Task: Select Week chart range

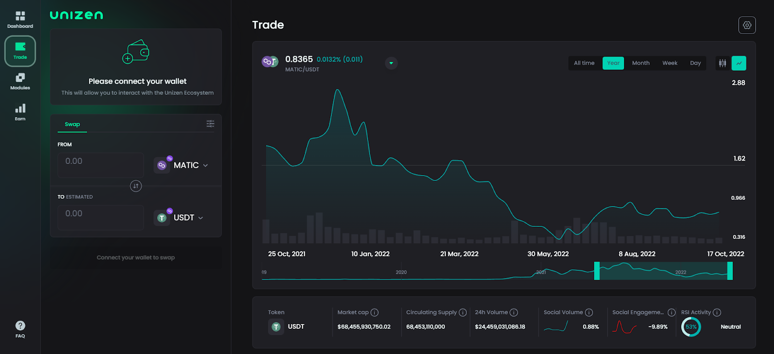Action: click(x=670, y=63)
